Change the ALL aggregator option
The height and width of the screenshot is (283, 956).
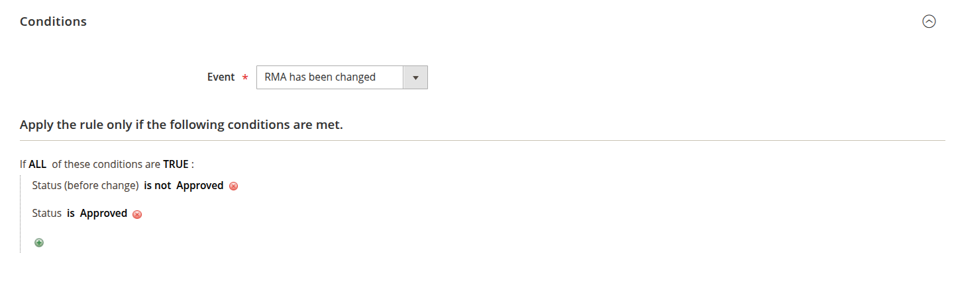click(37, 164)
